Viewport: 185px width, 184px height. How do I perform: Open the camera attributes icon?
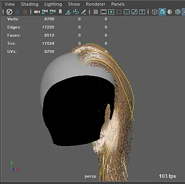[53, 12]
